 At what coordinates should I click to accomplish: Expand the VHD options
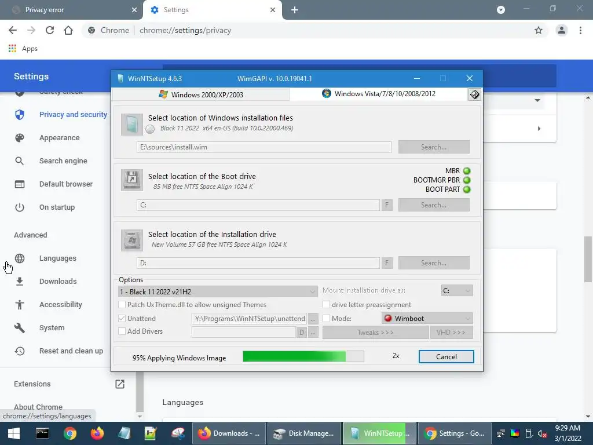(x=451, y=333)
